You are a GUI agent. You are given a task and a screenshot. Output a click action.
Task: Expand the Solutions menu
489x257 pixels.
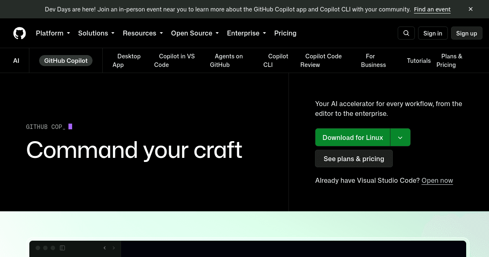[96, 33]
